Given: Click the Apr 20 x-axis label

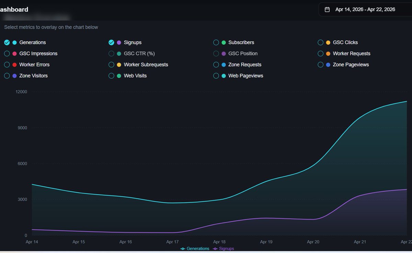Looking at the screenshot, I should 313,242.
